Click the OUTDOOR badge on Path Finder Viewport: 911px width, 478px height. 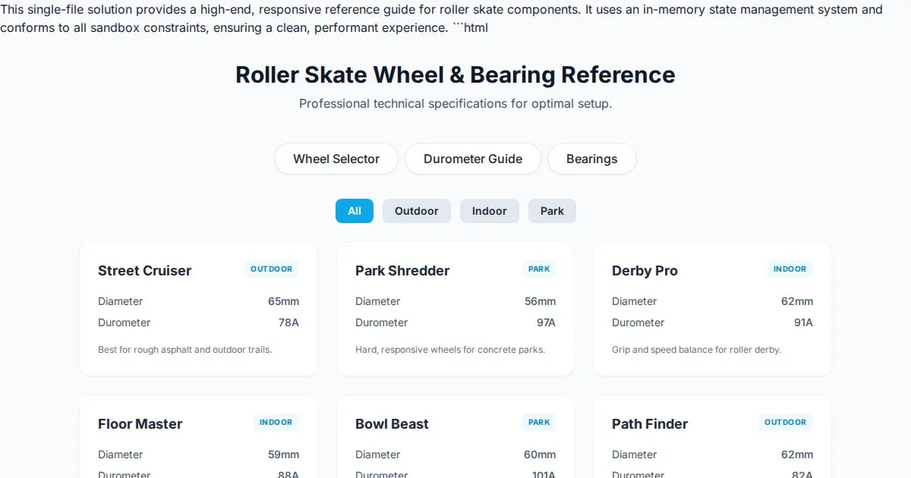[785, 423]
